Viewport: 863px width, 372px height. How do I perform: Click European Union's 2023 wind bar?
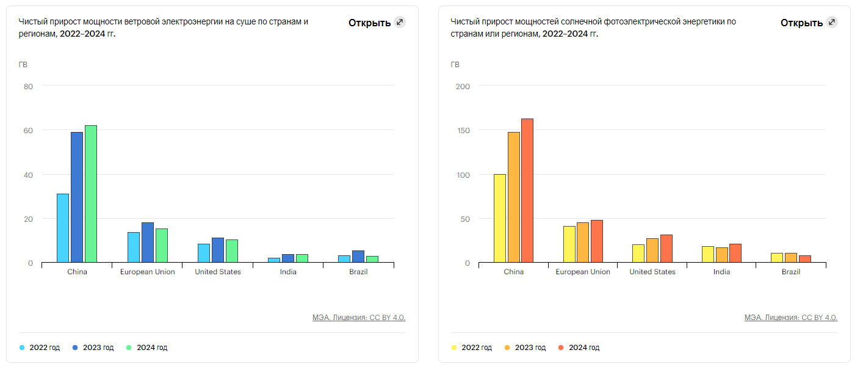(148, 243)
